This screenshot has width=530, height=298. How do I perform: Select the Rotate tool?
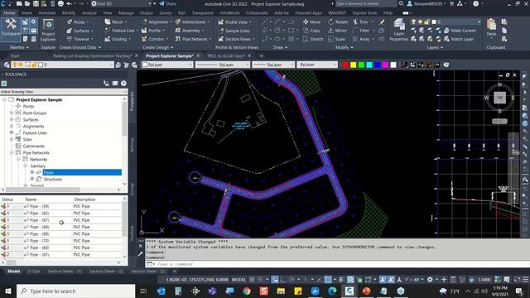(x=338, y=22)
